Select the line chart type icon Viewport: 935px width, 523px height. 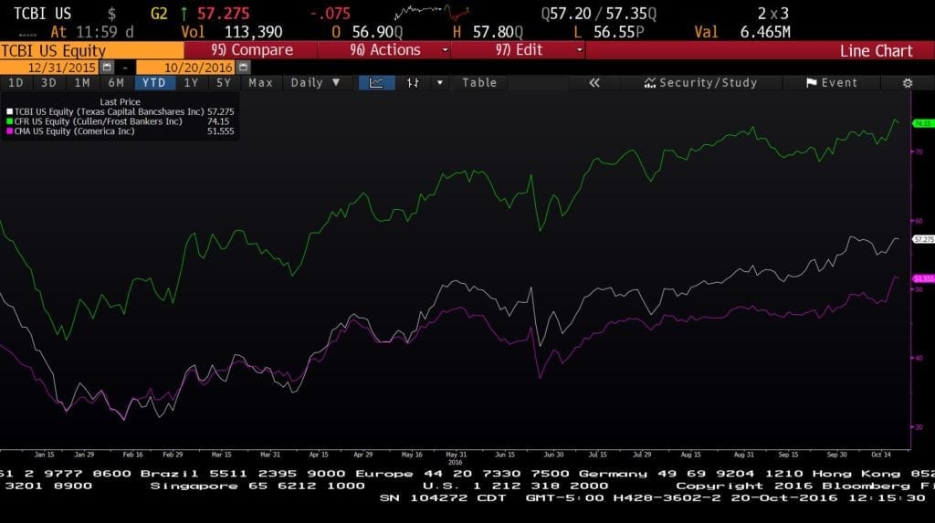(376, 83)
